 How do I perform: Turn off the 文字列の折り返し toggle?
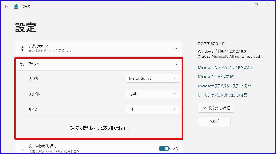(x=164, y=149)
